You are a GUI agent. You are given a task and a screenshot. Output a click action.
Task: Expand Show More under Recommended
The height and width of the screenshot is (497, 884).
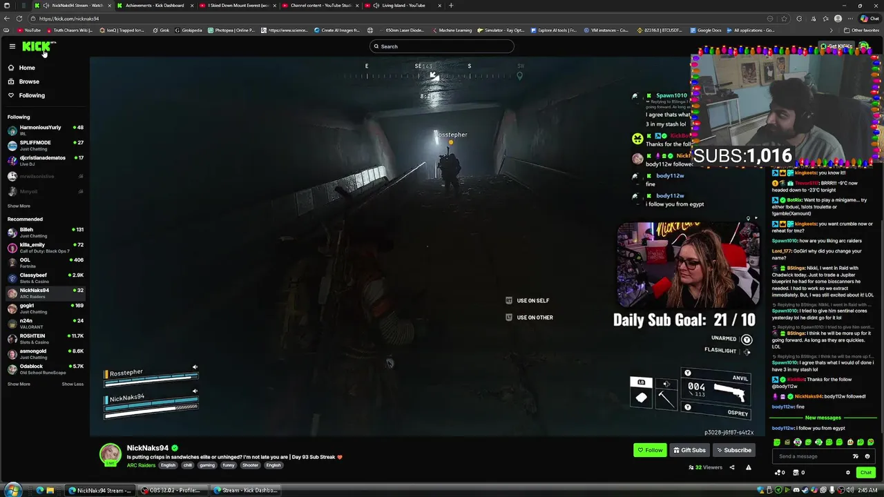click(19, 384)
